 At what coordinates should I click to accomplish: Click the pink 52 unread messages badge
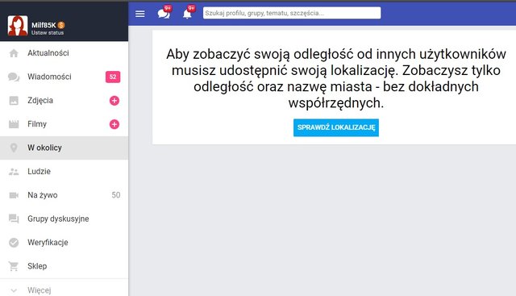[113, 77]
